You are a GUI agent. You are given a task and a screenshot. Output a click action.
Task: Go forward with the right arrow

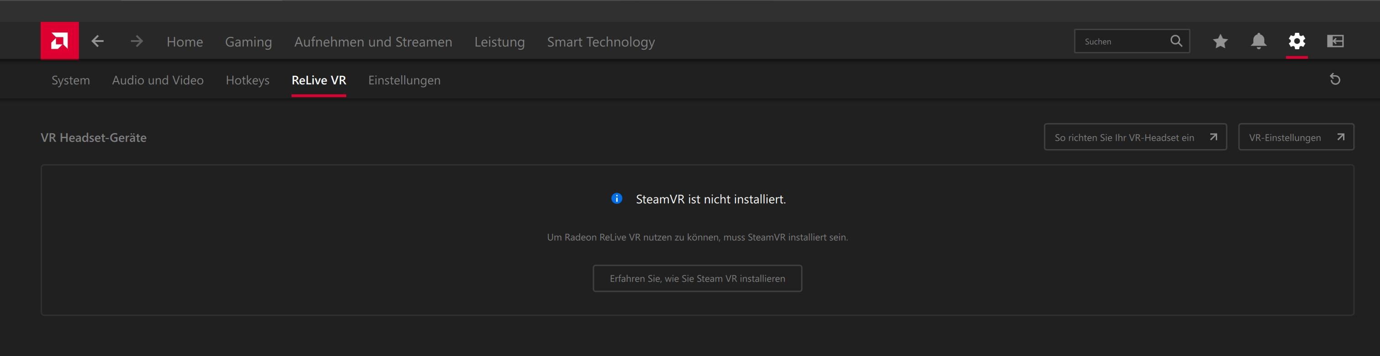136,41
